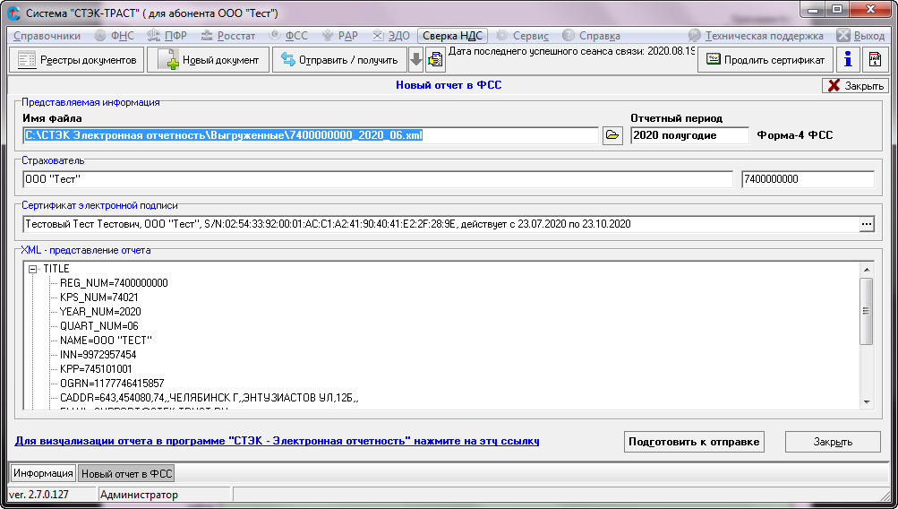The width and height of the screenshot is (898, 509).
Task: Click the certificate details field
Action: [441, 224]
